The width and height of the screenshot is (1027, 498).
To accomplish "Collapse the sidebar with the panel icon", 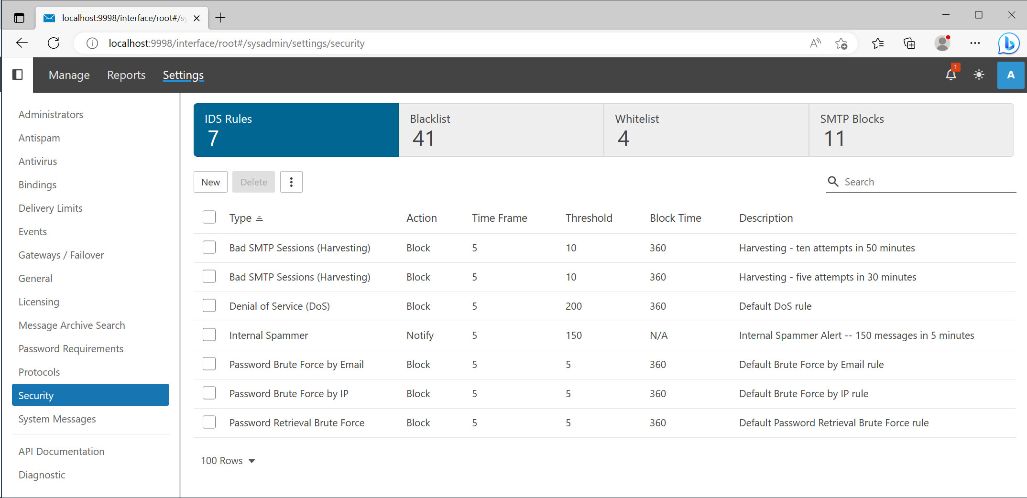I will 18,75.
